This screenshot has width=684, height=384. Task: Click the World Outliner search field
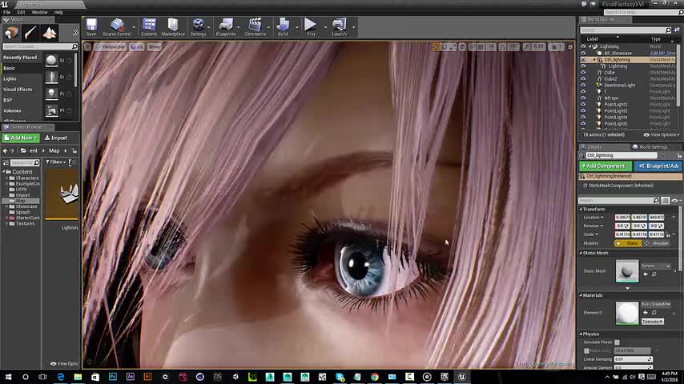(625, 30)
